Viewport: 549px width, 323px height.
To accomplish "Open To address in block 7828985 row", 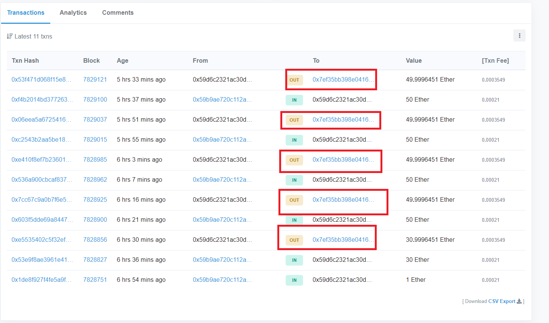I will click(x=343, y=159).
